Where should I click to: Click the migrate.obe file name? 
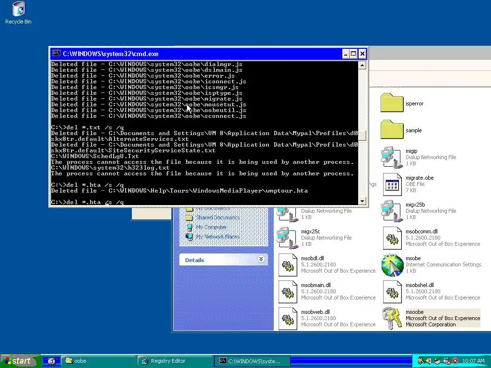pyautogui.click(x=419, y=178)
